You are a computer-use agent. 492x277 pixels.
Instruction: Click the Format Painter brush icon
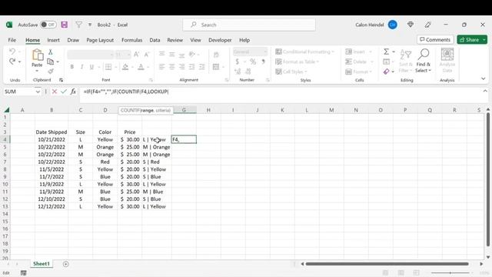51,72
